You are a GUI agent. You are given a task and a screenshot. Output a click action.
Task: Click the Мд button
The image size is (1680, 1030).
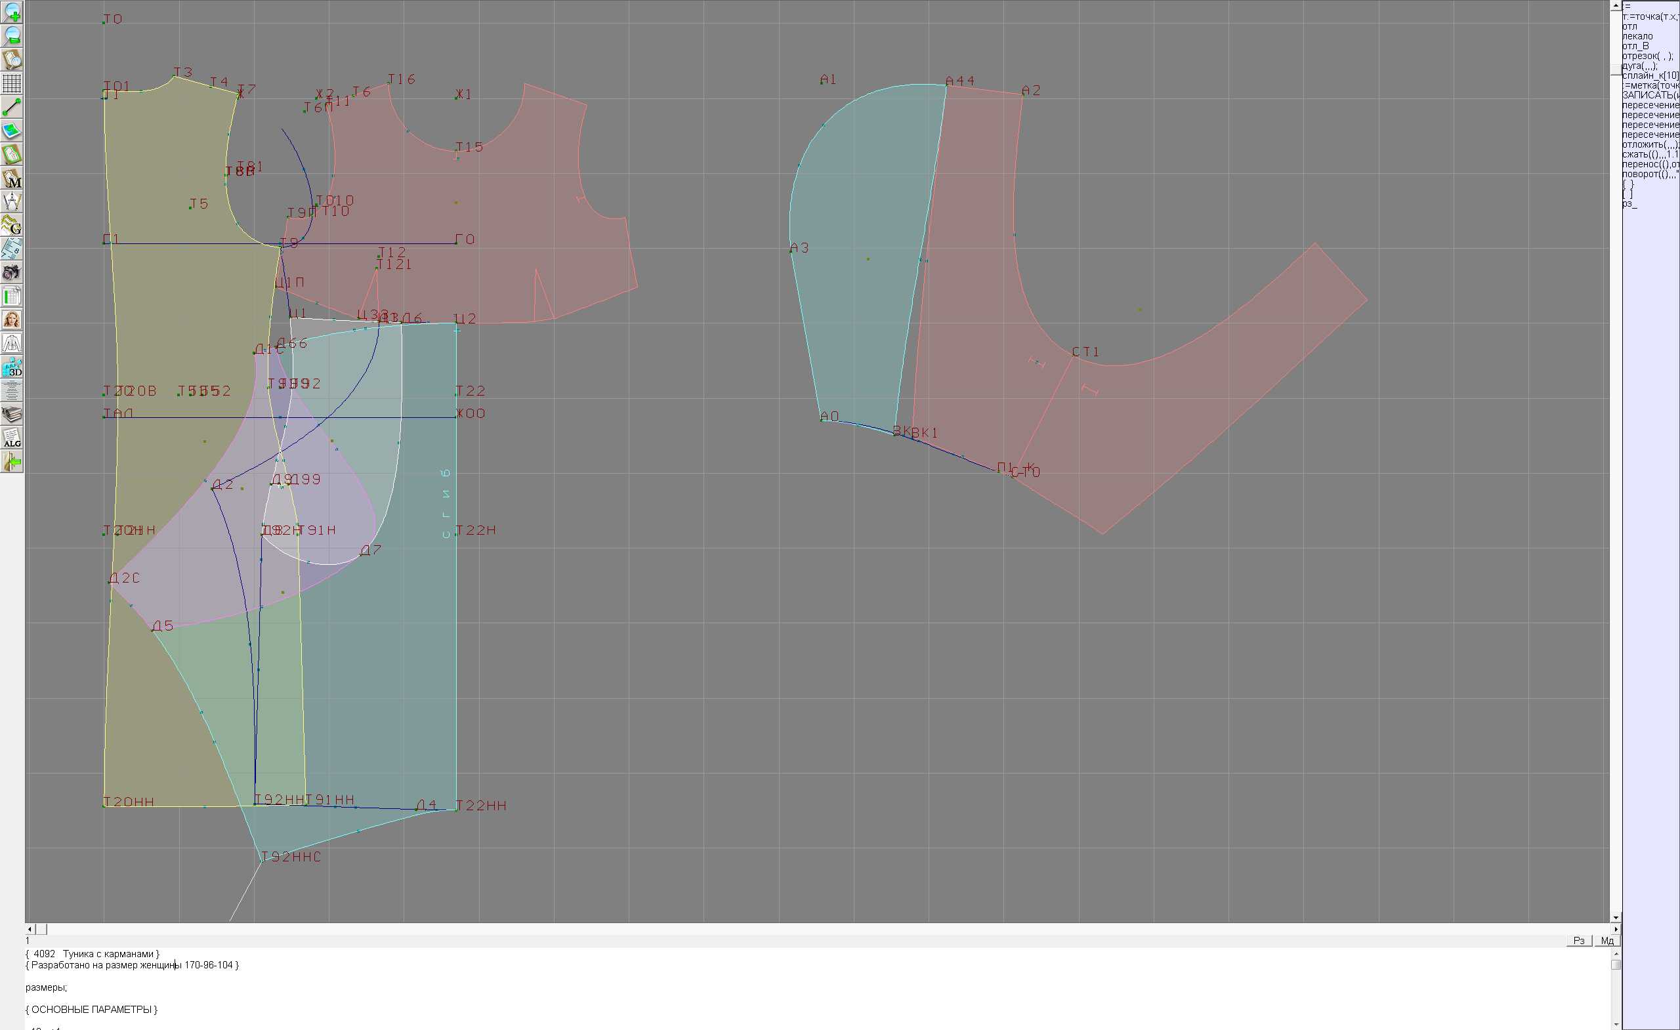1606,941
